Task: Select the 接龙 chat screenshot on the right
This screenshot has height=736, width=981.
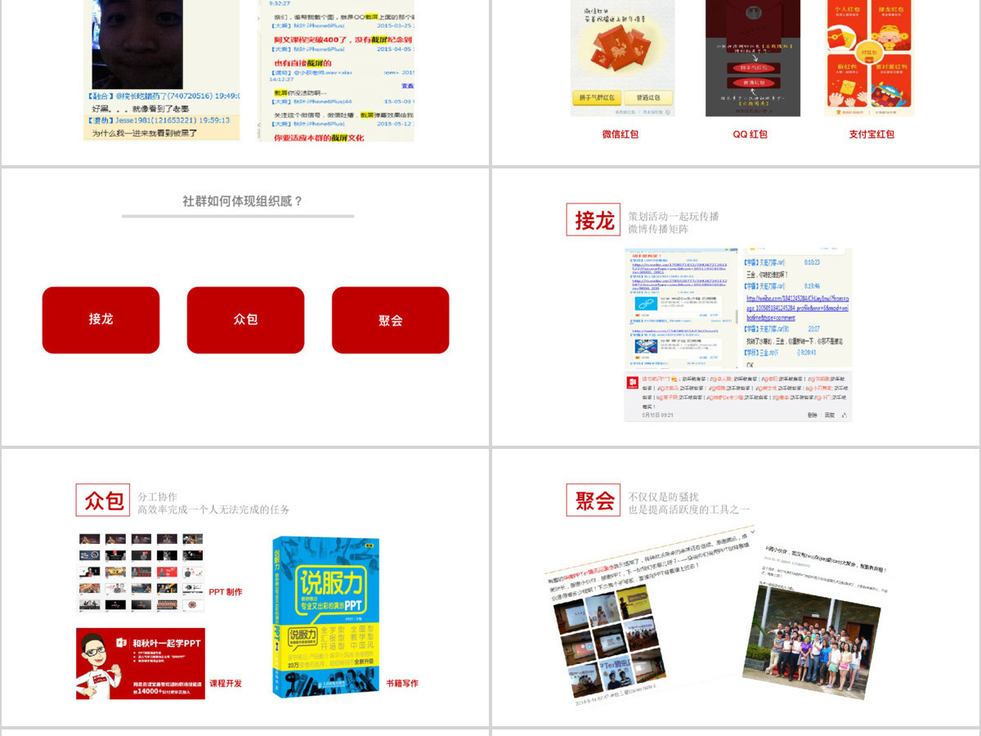Action: pyautogui.click(x=797, y=309)
